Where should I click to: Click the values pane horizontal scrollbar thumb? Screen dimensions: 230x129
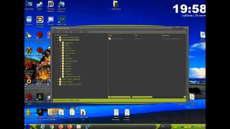(x=132, y=97)
